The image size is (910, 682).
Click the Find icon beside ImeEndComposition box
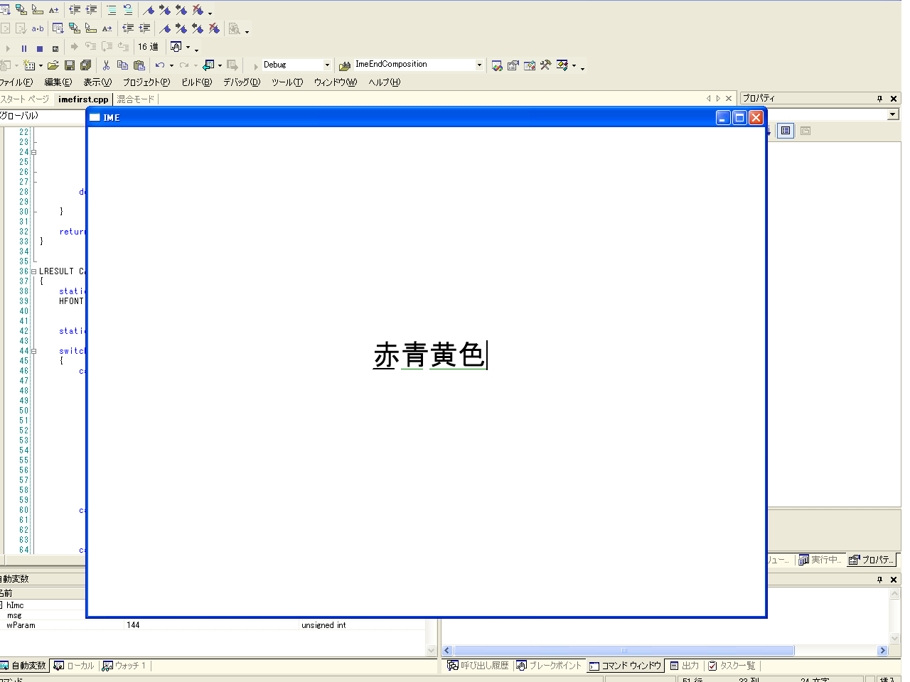point(345,65)
